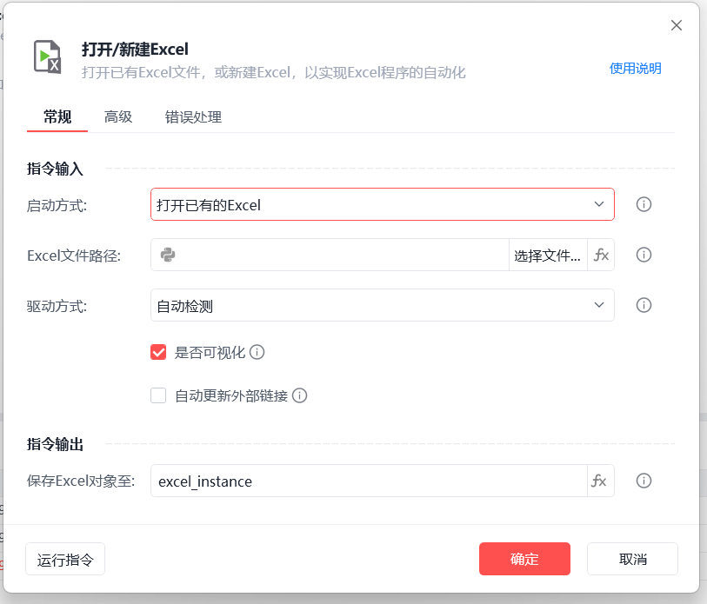Viewport: 707px width, 604px height.
Task: Confirm with the 确定 button
Action: point(524,559)
